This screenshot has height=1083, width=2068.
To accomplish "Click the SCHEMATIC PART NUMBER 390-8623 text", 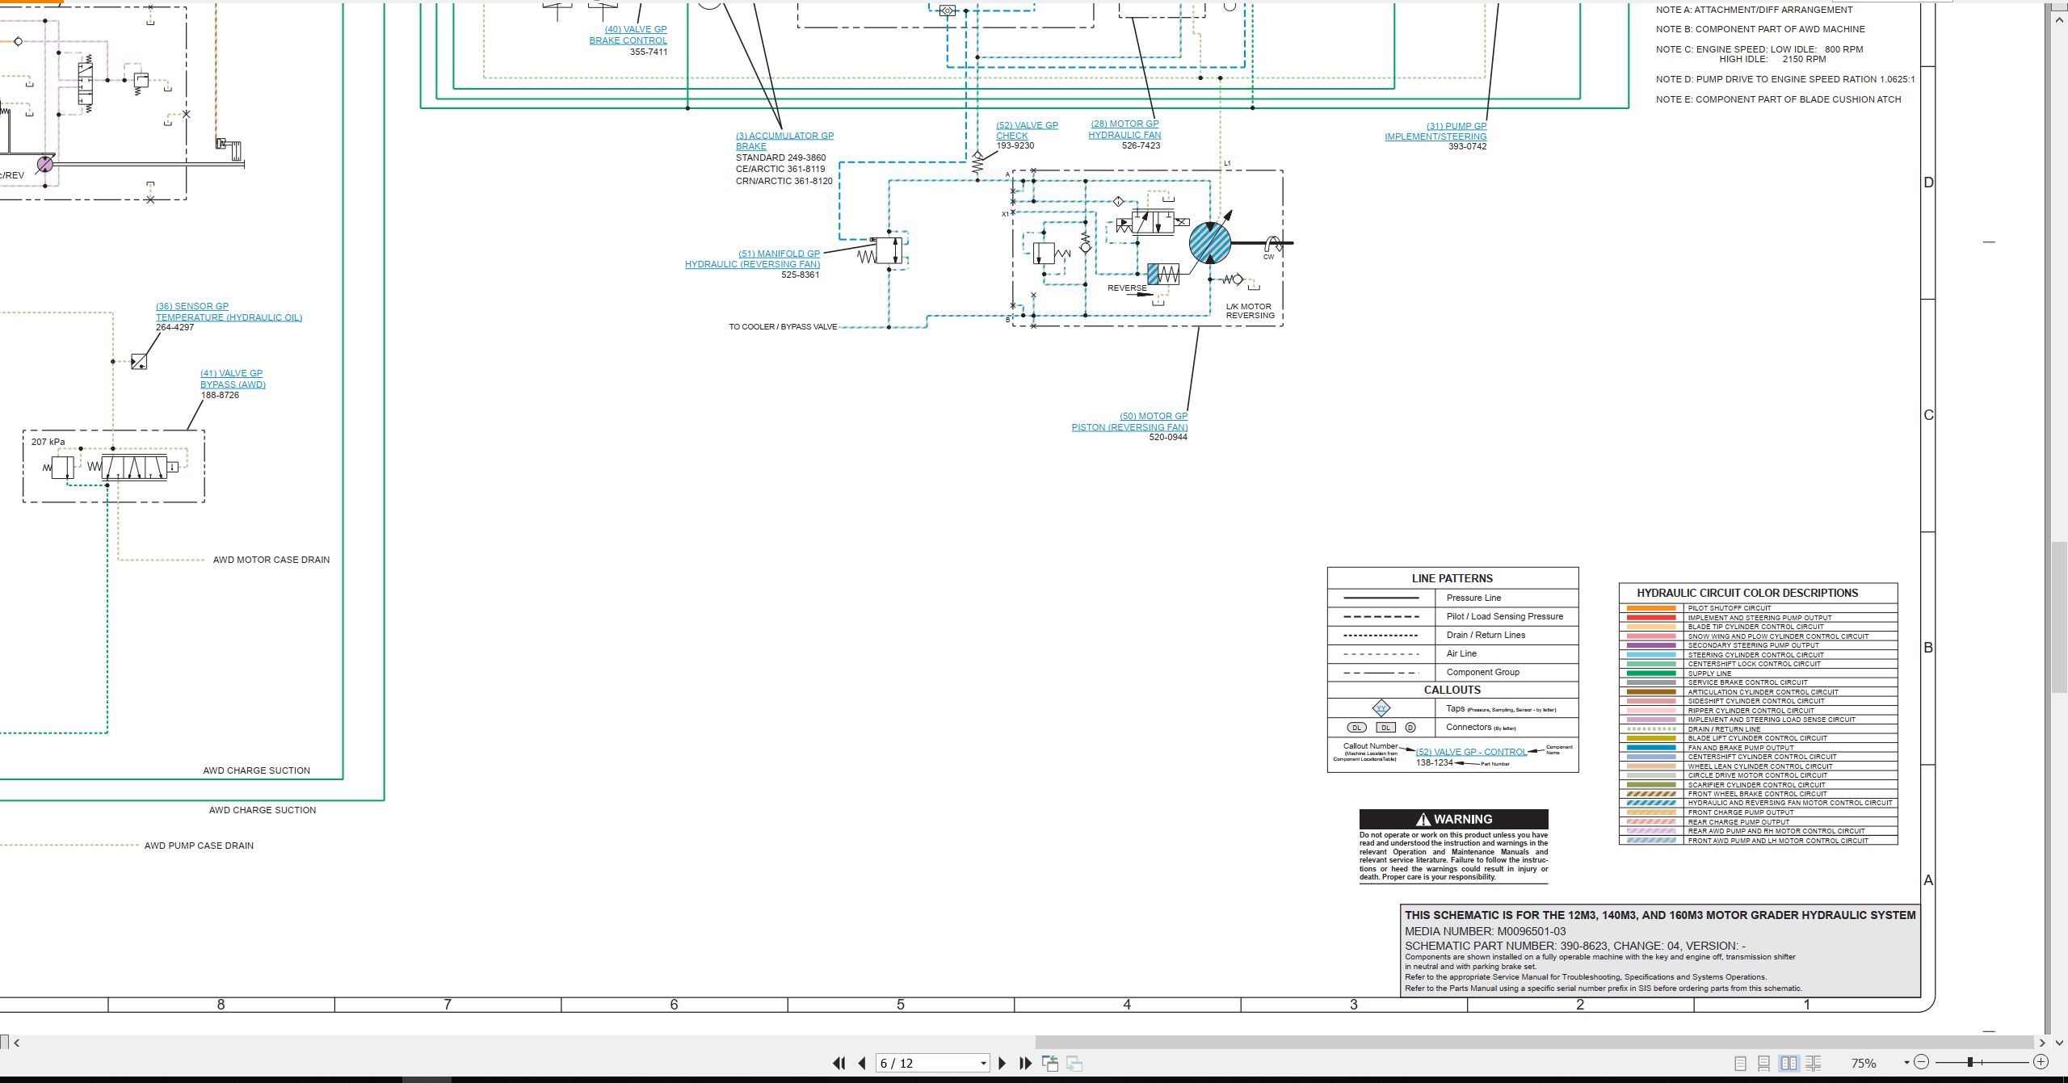I will [x=1574, y=946].
